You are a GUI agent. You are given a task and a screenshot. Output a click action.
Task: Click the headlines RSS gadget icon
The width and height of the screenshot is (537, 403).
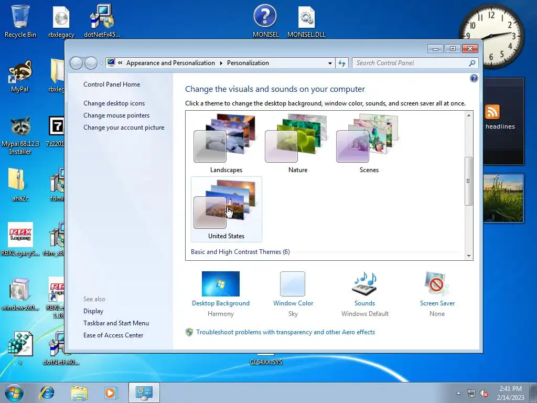[x=492, y=112]
